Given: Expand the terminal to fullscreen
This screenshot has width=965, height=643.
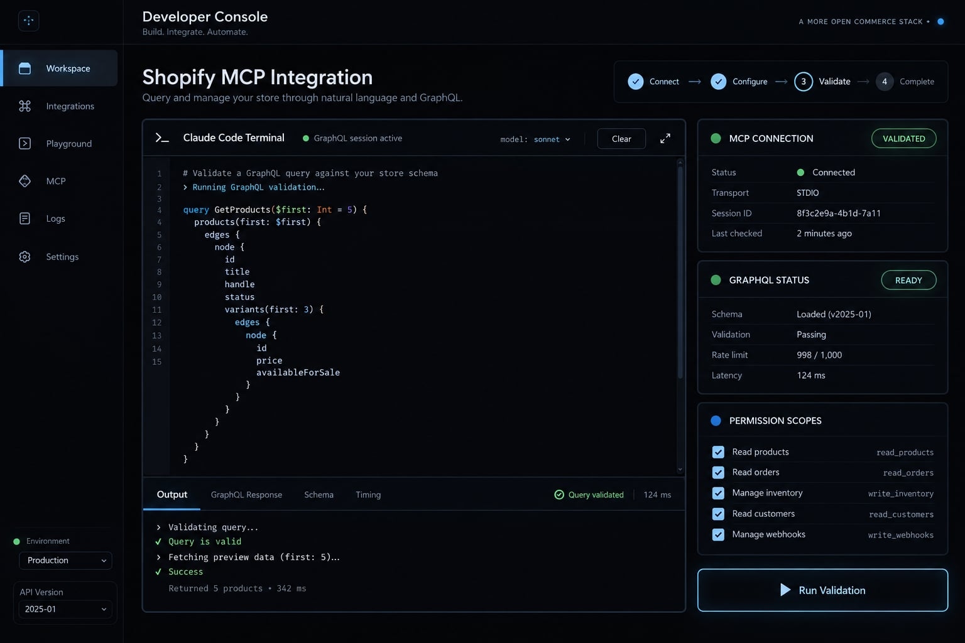Looking at the screenshot, I should click(665, 138).
